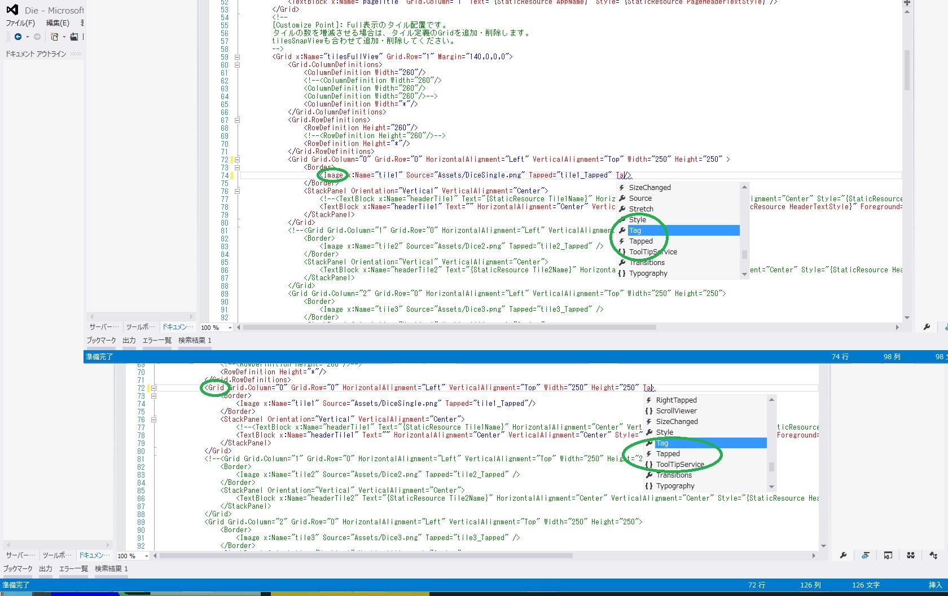Click the upper editor vertical scrollbar thumb
This screenshot has height=596, width=948.
pyautogui.click(x=907, y=70)
